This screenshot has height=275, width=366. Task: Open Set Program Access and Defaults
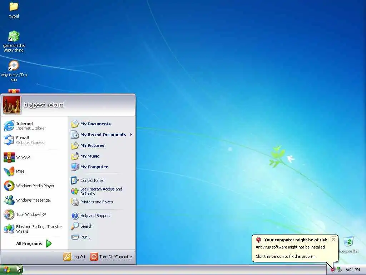click(102, 191)
